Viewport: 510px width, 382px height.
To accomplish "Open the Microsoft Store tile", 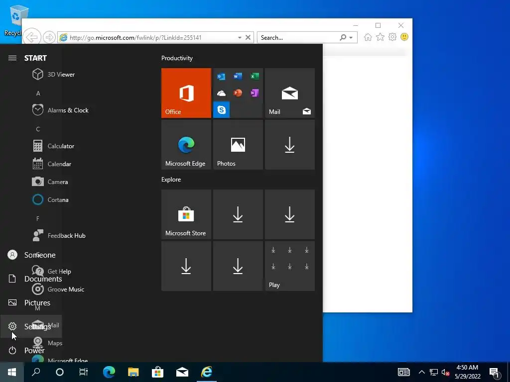I will (186, 214).
